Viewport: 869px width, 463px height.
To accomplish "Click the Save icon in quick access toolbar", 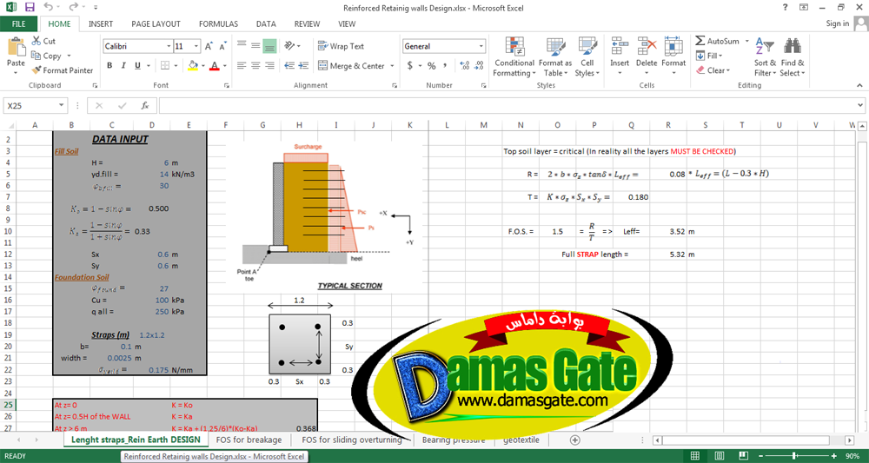I will [30, 7].
